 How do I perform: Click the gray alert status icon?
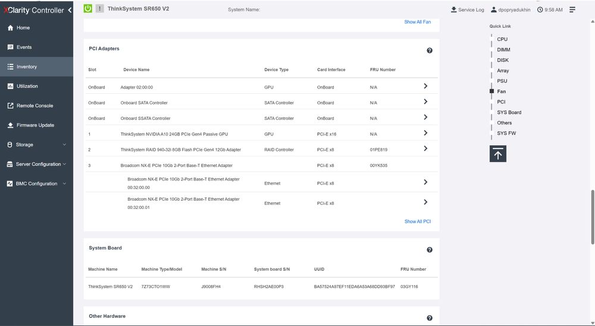pyautogui.click(x=99, y=8)
